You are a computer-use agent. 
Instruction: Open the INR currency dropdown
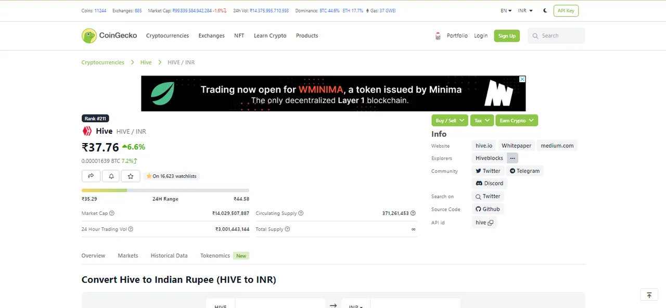coord(526,10)
